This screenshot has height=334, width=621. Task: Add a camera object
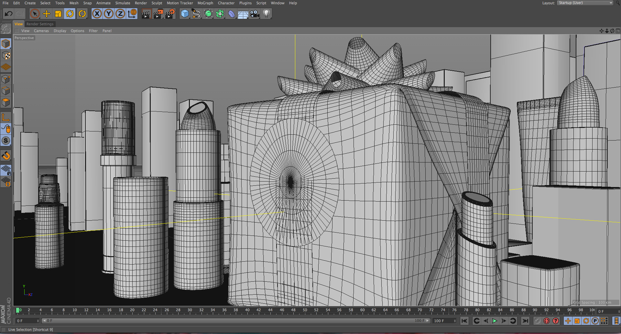pyautogui.click(x=255, y=14)
